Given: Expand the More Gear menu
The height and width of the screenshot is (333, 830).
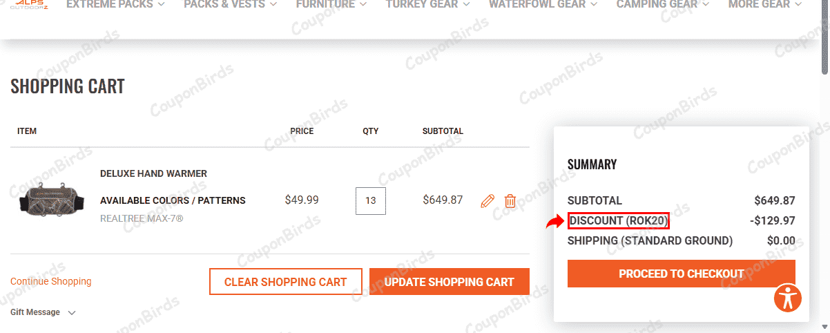Looking at the screenshot, I should pyautogui.click(x=764, y=5).
